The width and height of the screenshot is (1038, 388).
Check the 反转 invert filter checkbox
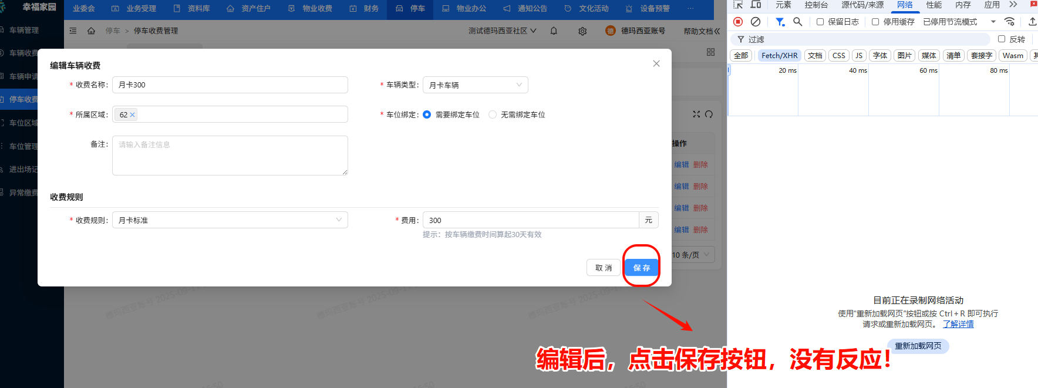tap(1002, 39)
